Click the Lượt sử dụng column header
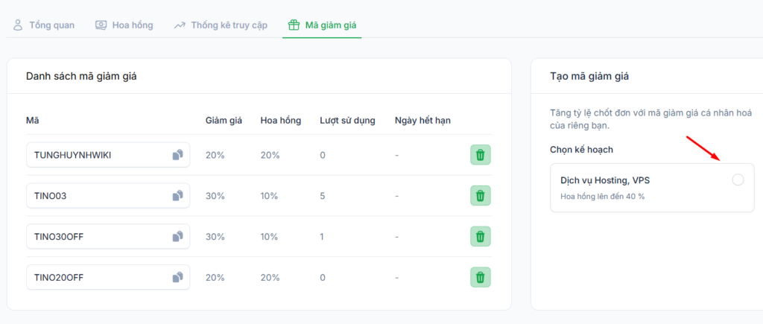Viewport: 763px width, 324px height. point(347,121)
